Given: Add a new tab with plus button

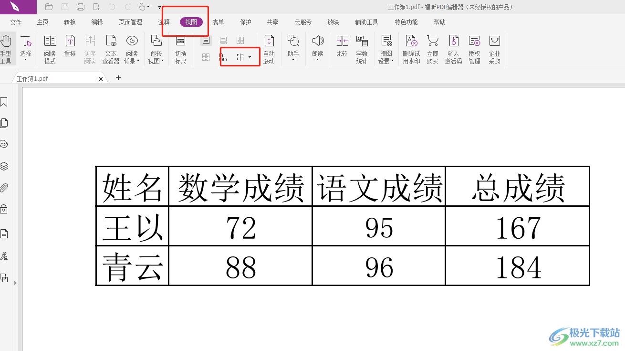Looking at the screenshot, I should pos(118,78).
